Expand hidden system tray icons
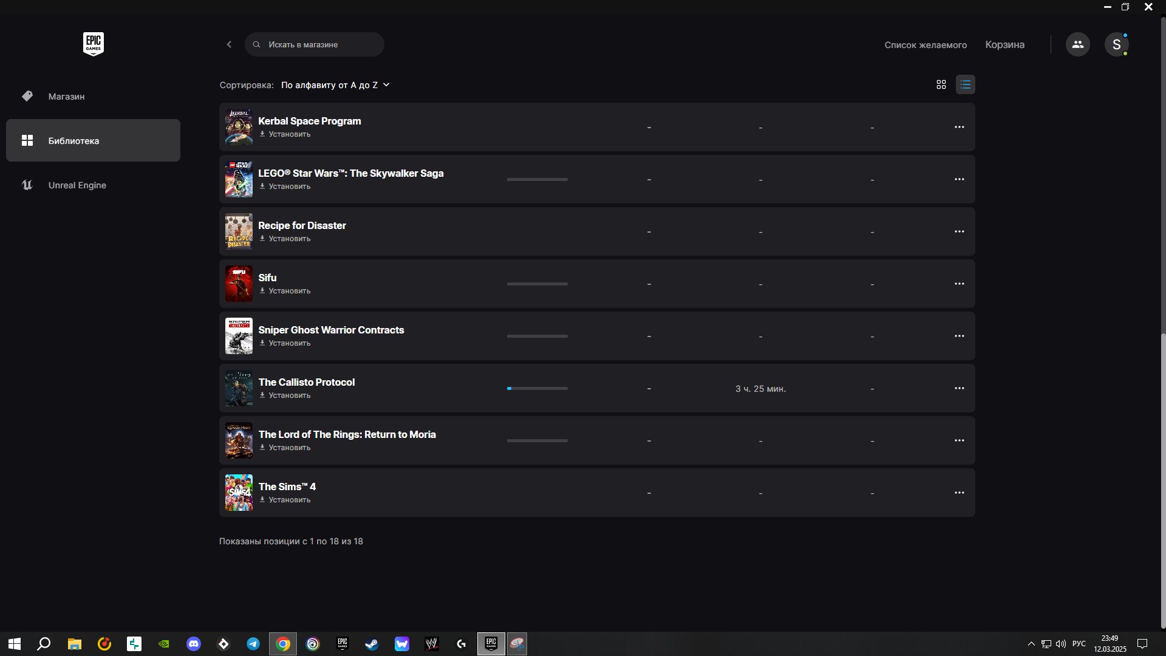The image size is (1166, 656). click(x=1031, y=644)
